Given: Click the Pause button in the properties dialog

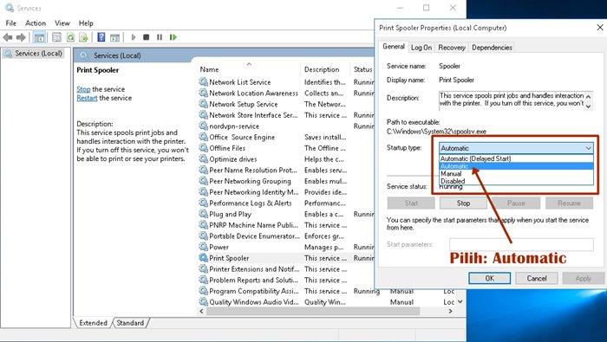Looking at the screenshot, I should pos(516,203).
